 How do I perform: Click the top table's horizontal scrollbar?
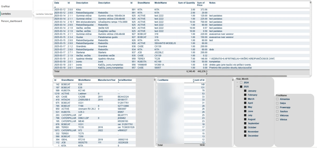pyautogui.click(x=169, y=76)
